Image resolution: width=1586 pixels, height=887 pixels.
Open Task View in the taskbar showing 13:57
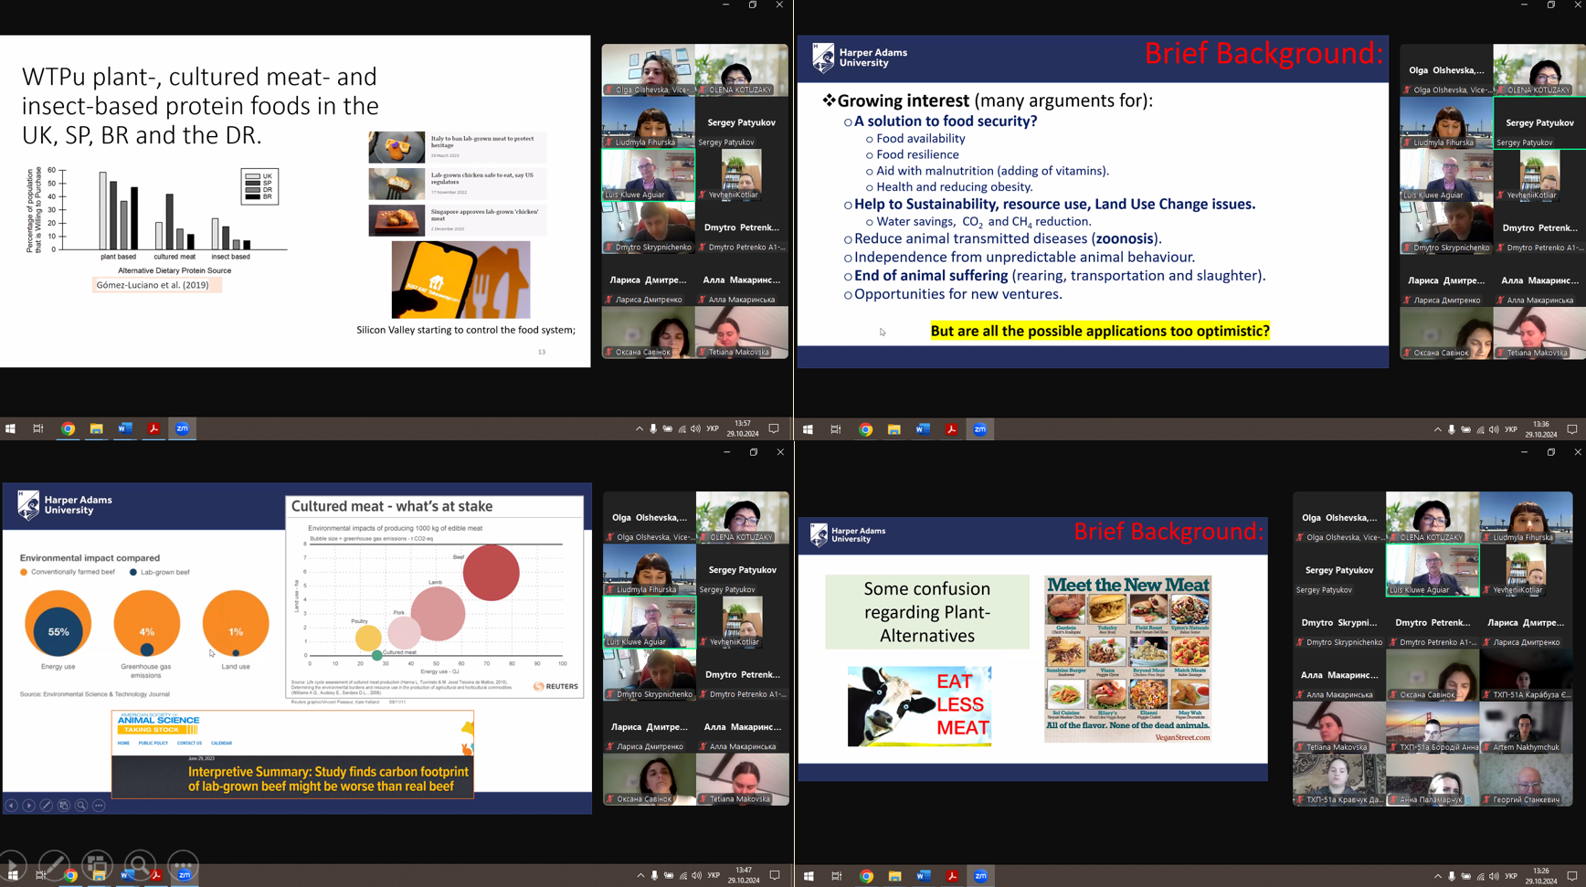[38, 428]
